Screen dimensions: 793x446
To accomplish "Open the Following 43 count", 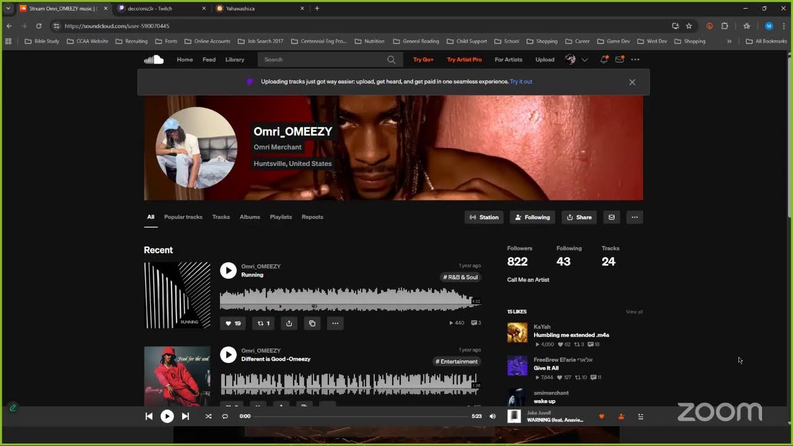I will 569,256.
